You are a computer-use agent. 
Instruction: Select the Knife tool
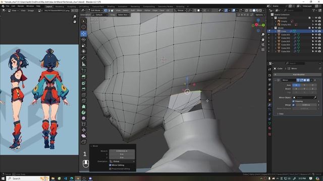(x=83, y=101)
